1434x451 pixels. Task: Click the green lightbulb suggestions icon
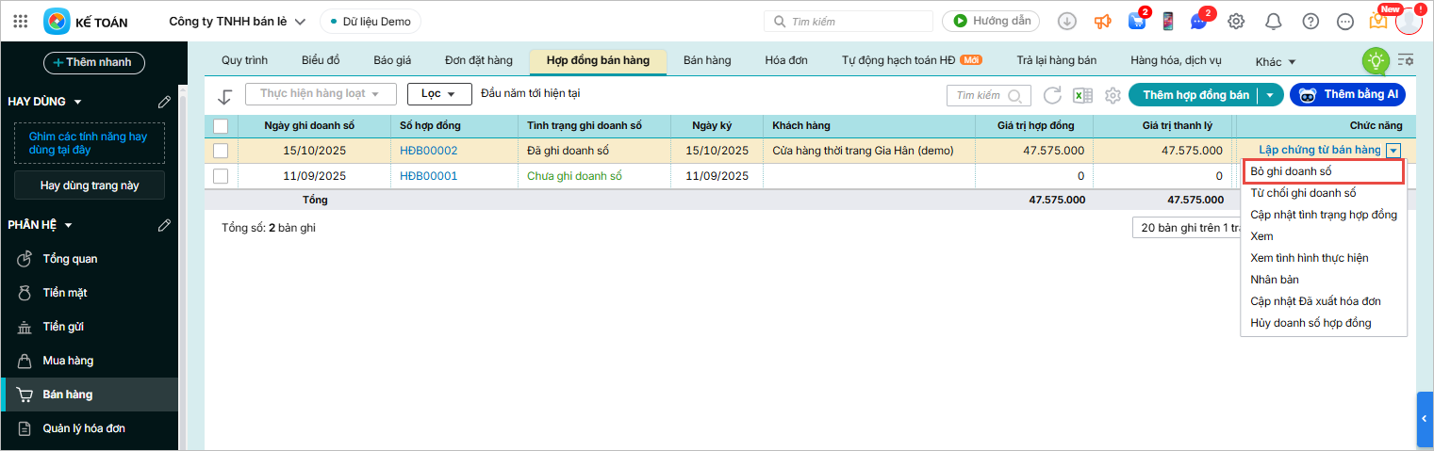[x=1376, y=61]
